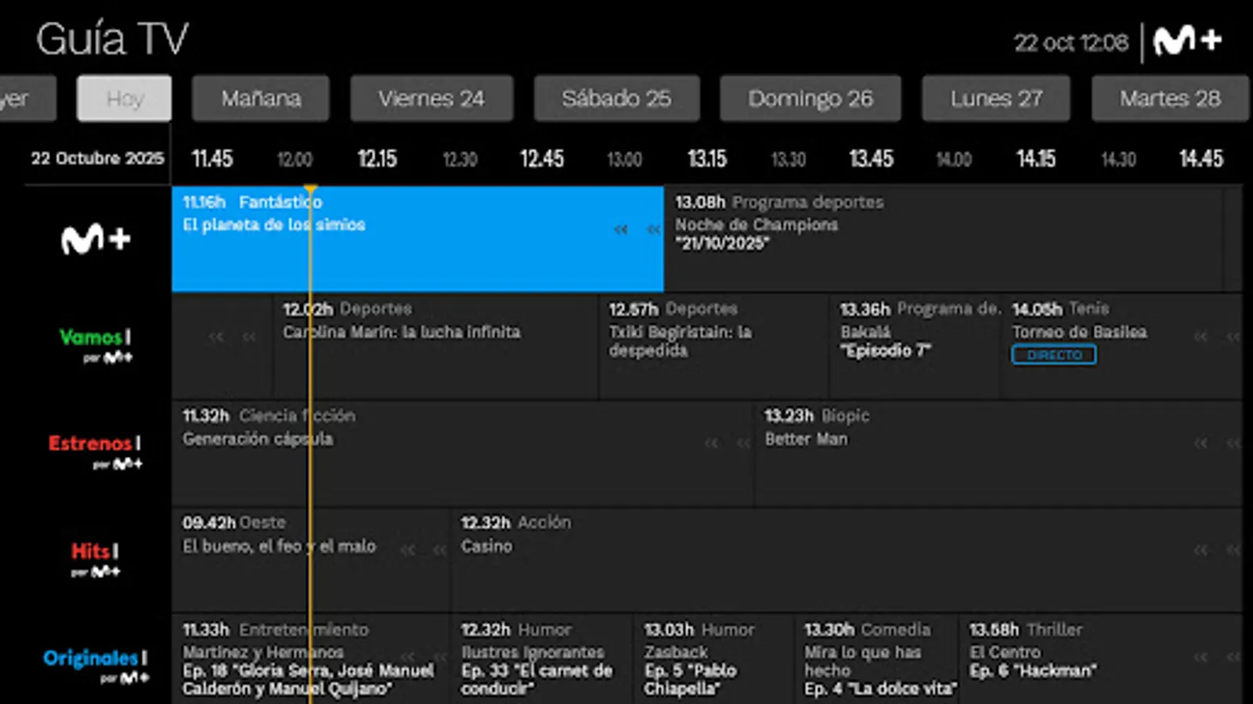Click the DIRECTO live badge

pyautogui.click(x=1053, y=355)
